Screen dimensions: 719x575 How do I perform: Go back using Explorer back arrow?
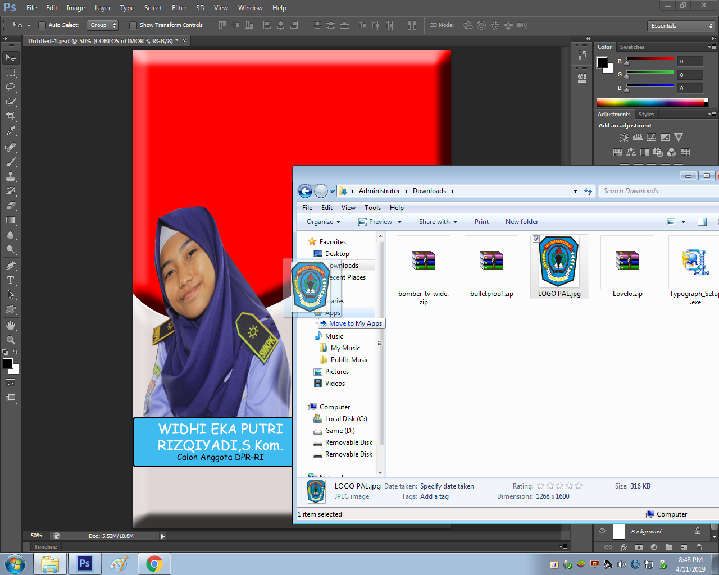tap(305, 191)
